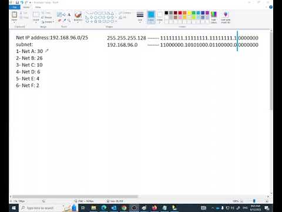Open the Rotate options dropdown
Screen dimensions: 282x212
48,22
